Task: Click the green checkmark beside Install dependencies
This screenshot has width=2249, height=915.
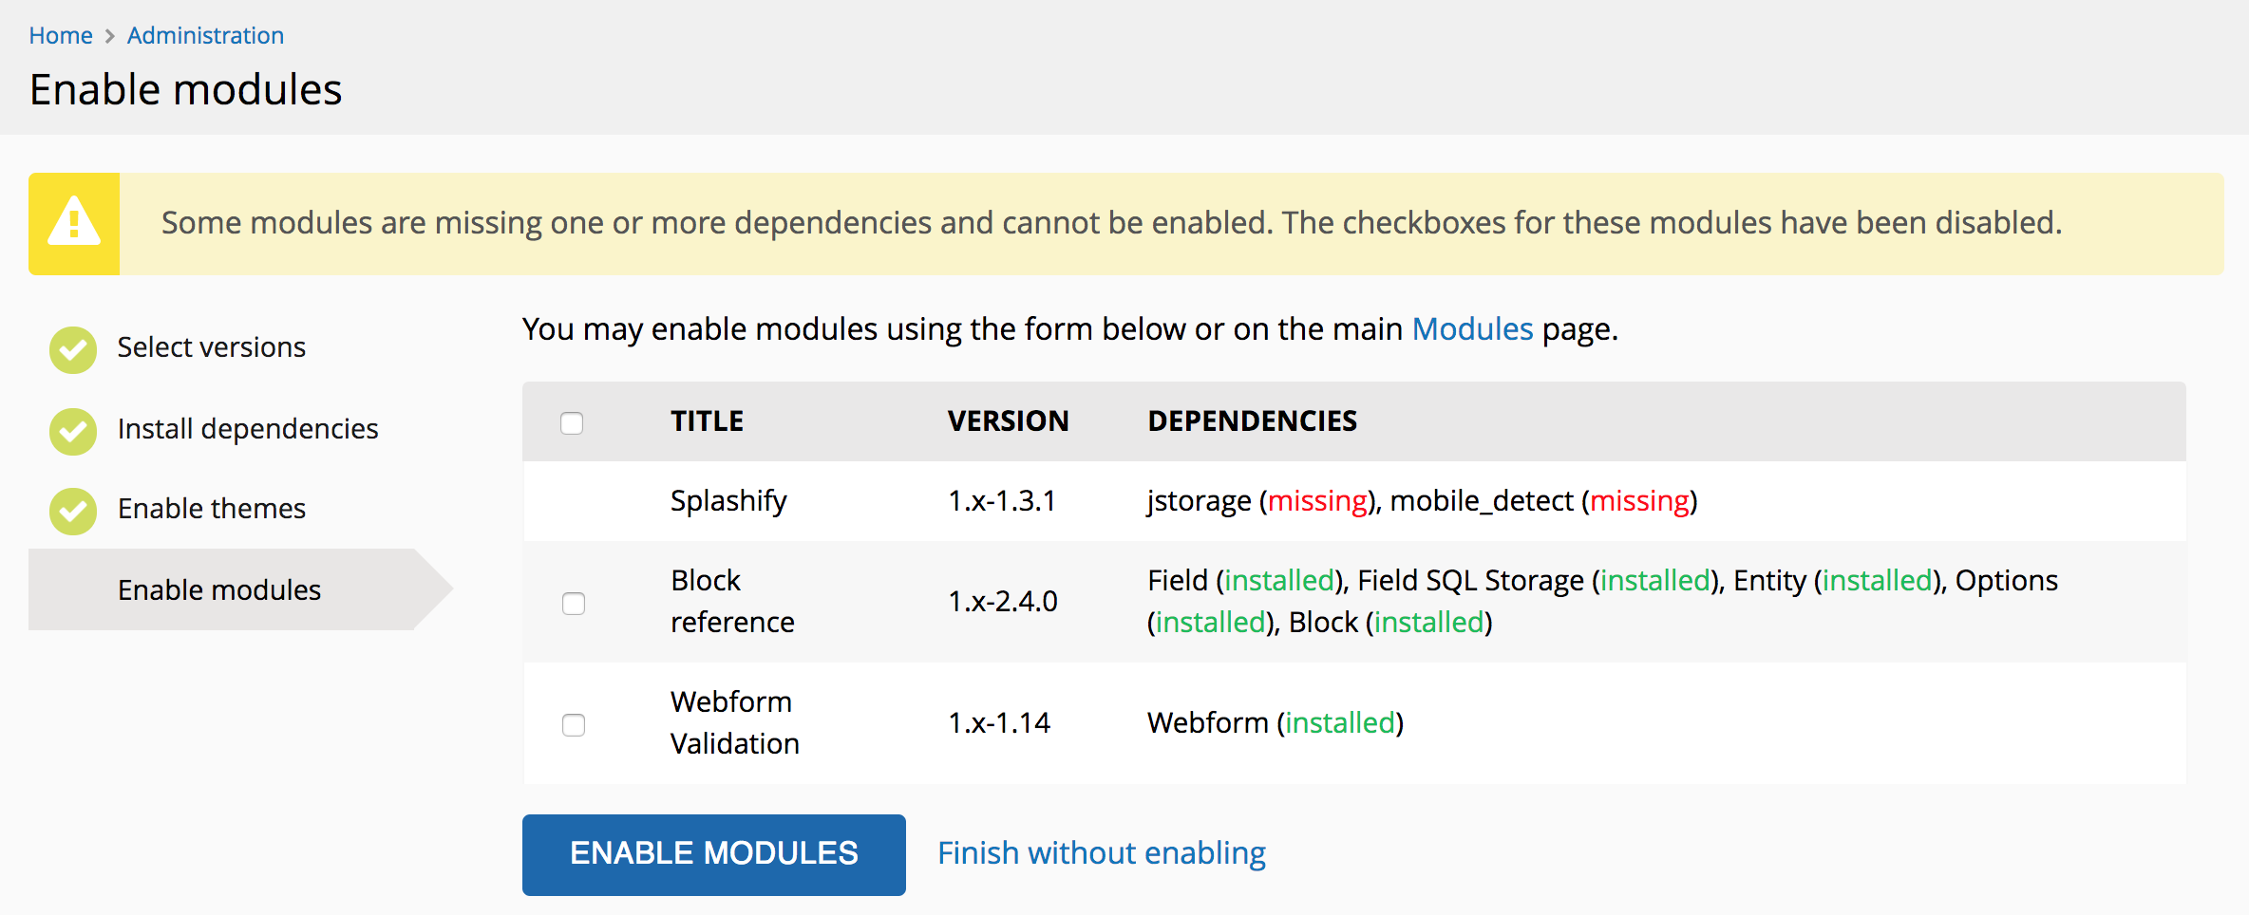Action: click(x=72, y=430)
